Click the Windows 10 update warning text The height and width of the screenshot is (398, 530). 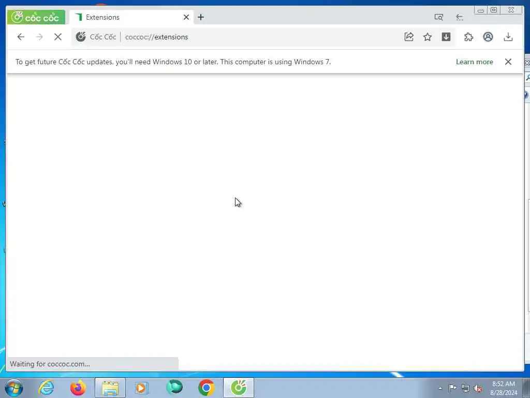(173, 62)
